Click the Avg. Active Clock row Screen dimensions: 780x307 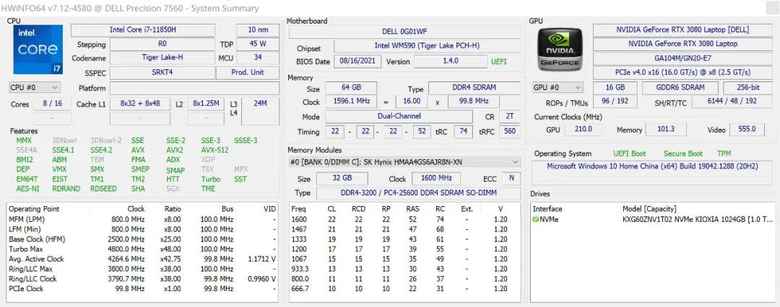click(142, 259)
